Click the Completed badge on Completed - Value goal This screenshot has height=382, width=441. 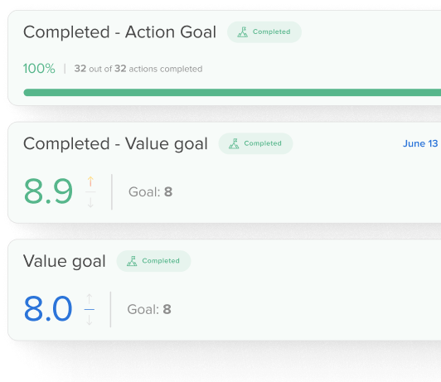coord(255,143)
